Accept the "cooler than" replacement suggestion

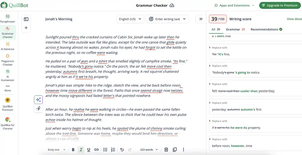click(256, 88)
